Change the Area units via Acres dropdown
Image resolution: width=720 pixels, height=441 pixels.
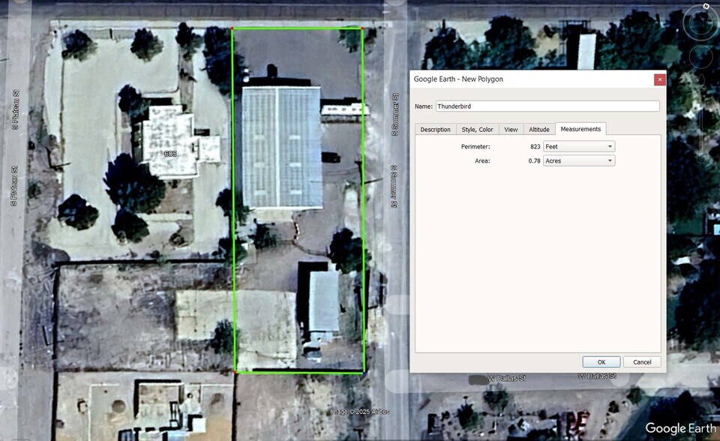click(x=578, y=160)
